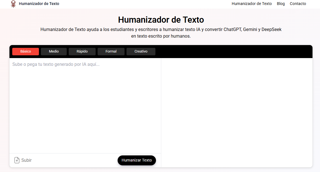The width and height of the screenshot is (320, 172).
Task: Open the Contacto page
Action: coord(298,4)
